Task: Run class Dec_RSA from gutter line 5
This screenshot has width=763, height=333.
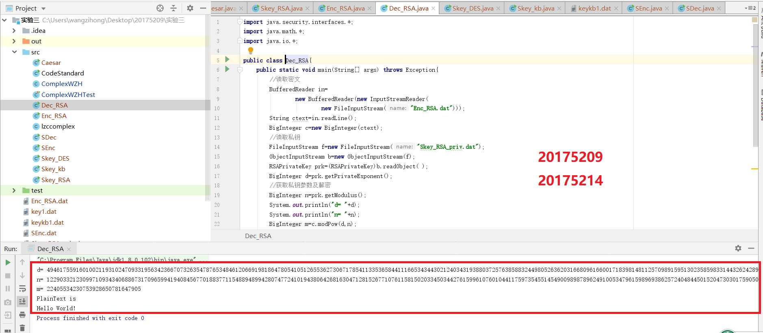Action: [228, 60]
